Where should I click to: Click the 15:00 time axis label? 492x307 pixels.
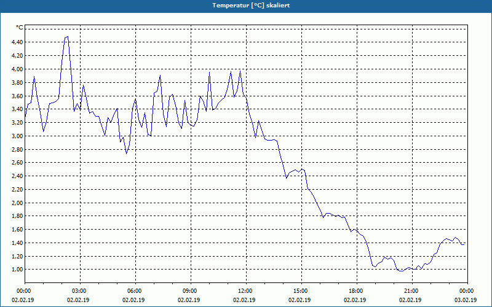pyautogui.click(x=301, y=291)
